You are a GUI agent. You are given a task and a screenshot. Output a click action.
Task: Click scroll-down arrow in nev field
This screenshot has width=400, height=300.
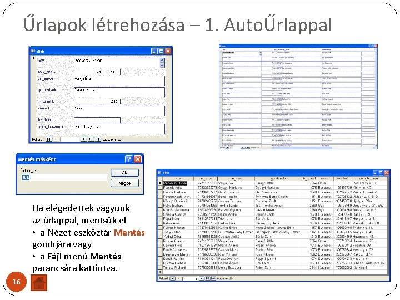click(x=162, y=66)
